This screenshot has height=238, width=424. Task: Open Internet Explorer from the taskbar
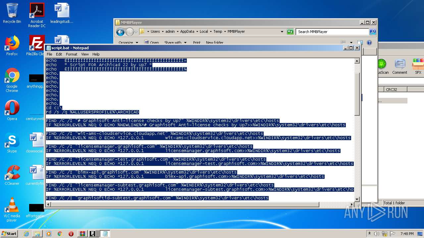click(x=26, y=234)
